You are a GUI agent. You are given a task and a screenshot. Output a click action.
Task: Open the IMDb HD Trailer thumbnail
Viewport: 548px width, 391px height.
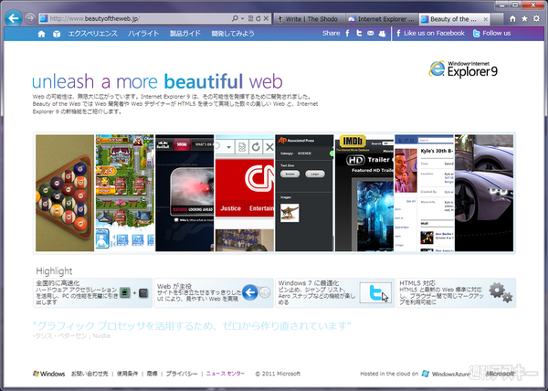[x=364, y=193]
